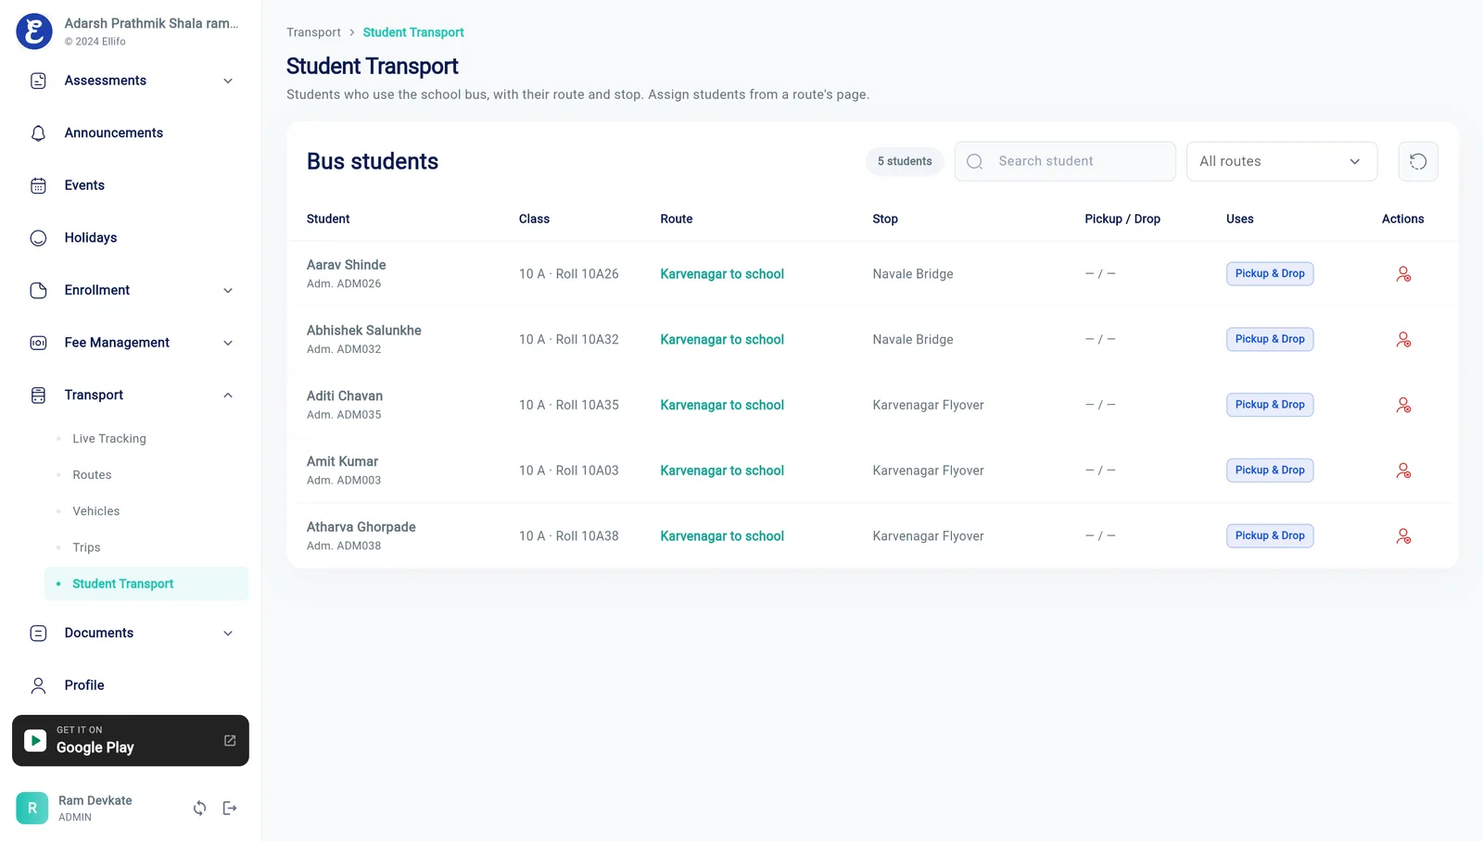Click the Transport breadcrumb link
The height and width of the screenshot is (841, 1483).
pos(313,32)
